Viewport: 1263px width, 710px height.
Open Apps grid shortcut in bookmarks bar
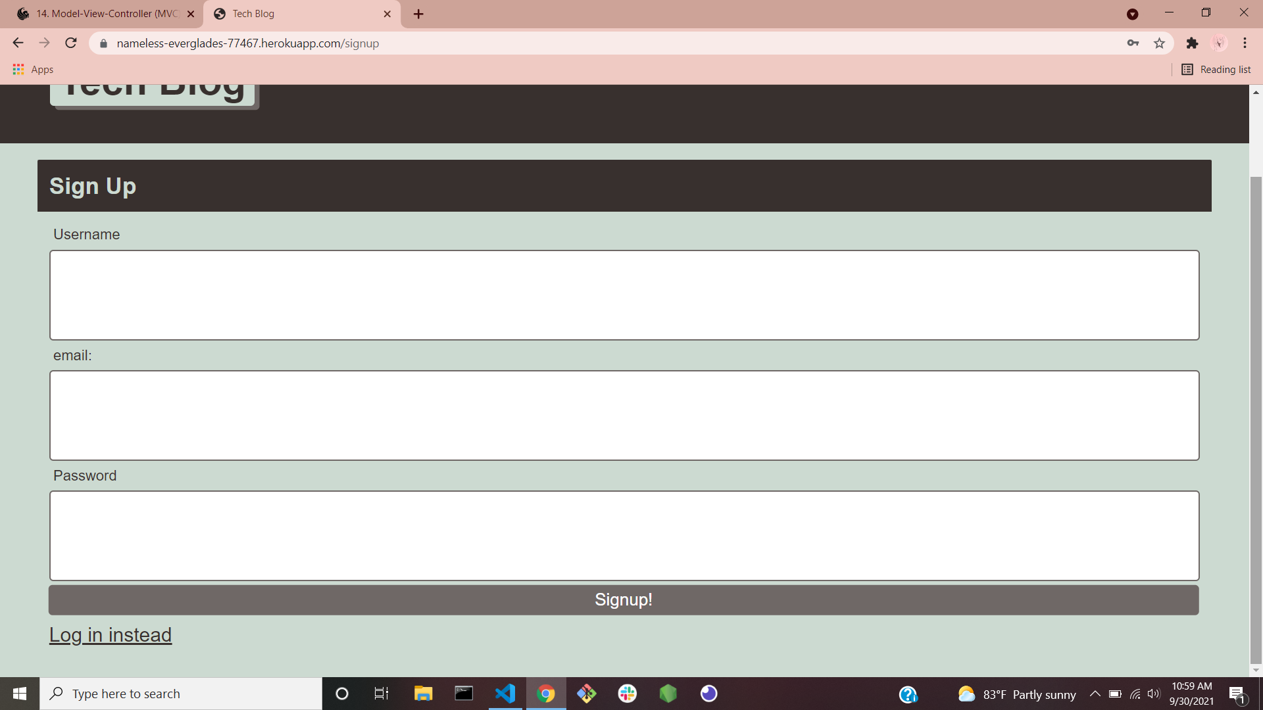click(x=33, y=70)
